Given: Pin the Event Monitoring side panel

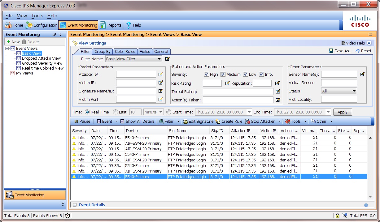Looking at the screenshot, I should tap(61, 35).
